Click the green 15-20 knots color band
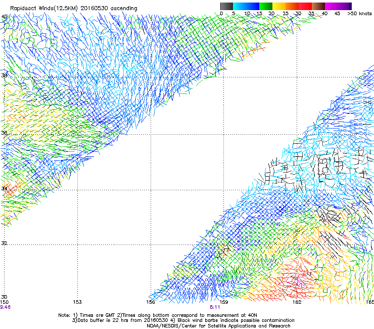Viewport: 374px width, 329px height. click(x=266, y=6)
